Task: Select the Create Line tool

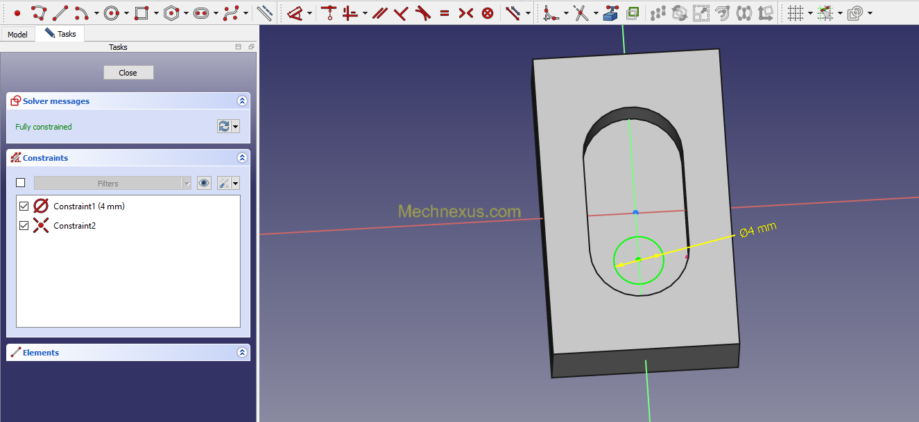Action: click(x=60, y=12)
